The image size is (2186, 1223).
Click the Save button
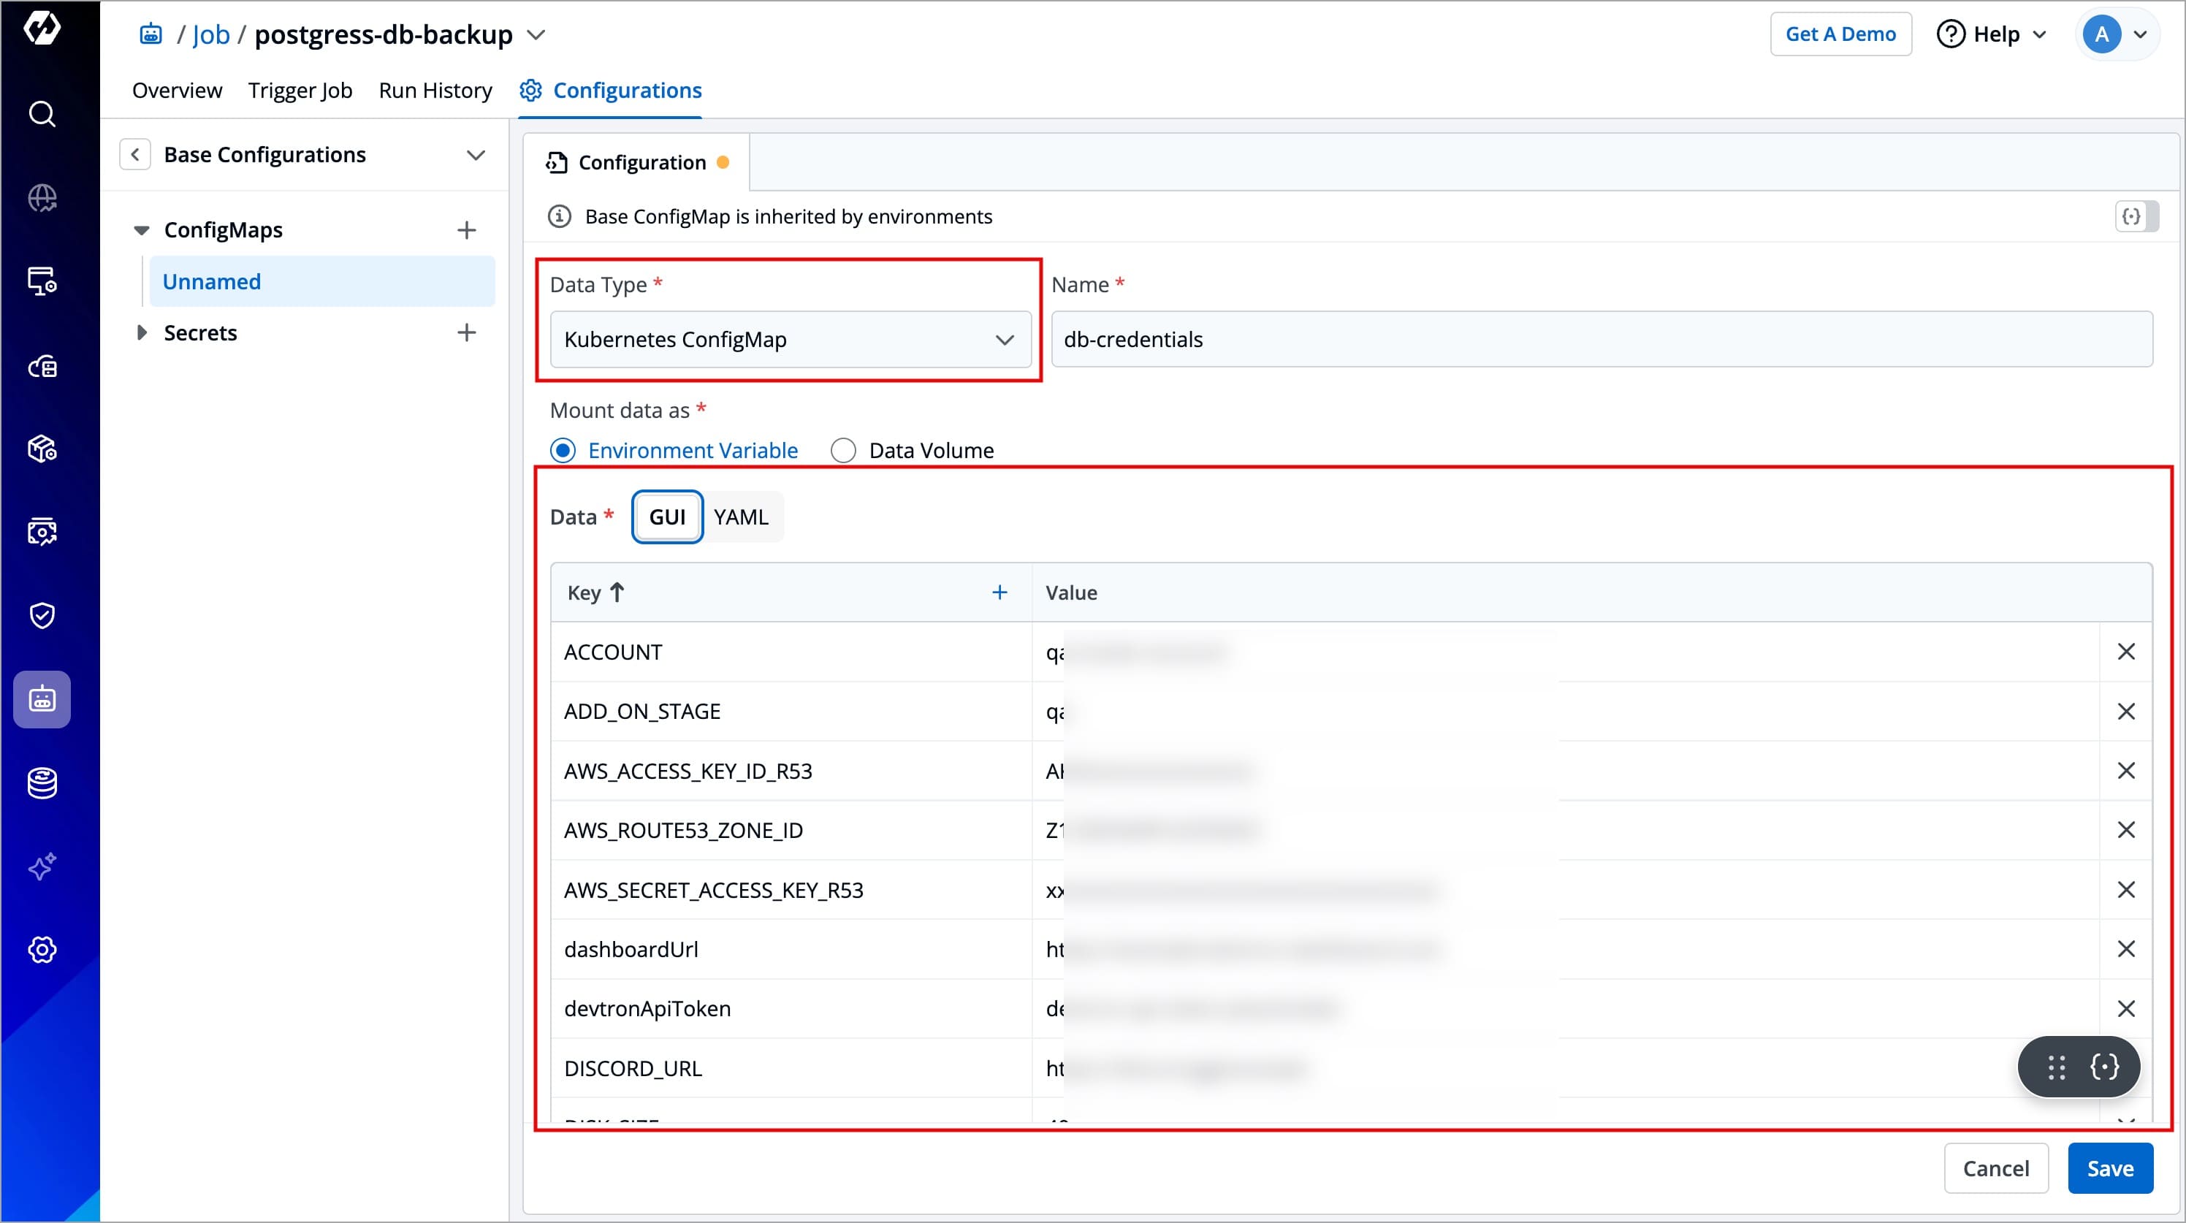pos(2109,1167)
